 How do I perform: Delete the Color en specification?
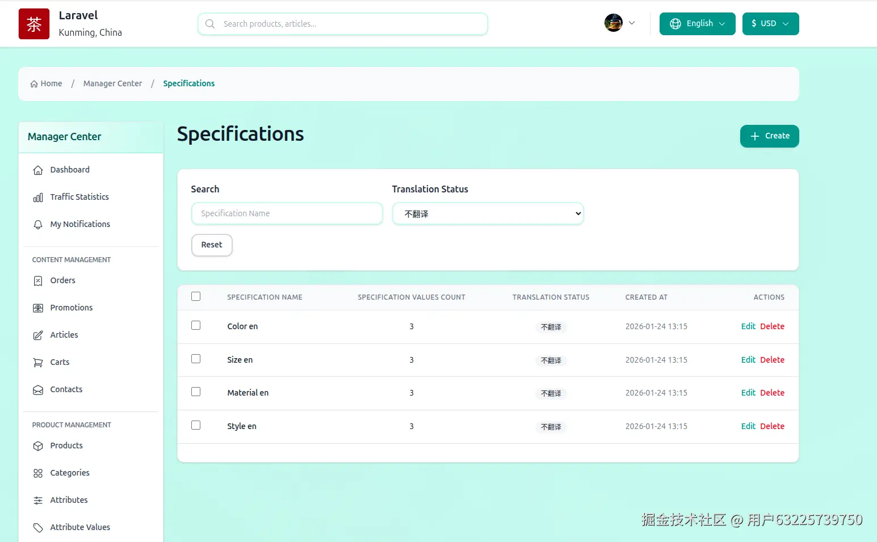point(772,326)
